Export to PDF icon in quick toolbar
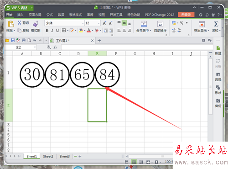The image size is (228, 169). pyautogui.click(x=18, y=40)
